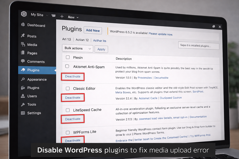Open Appearance menu item
The height and width of the screenshot is (159, 239).
pyautogui.click(x=37, y=79)
